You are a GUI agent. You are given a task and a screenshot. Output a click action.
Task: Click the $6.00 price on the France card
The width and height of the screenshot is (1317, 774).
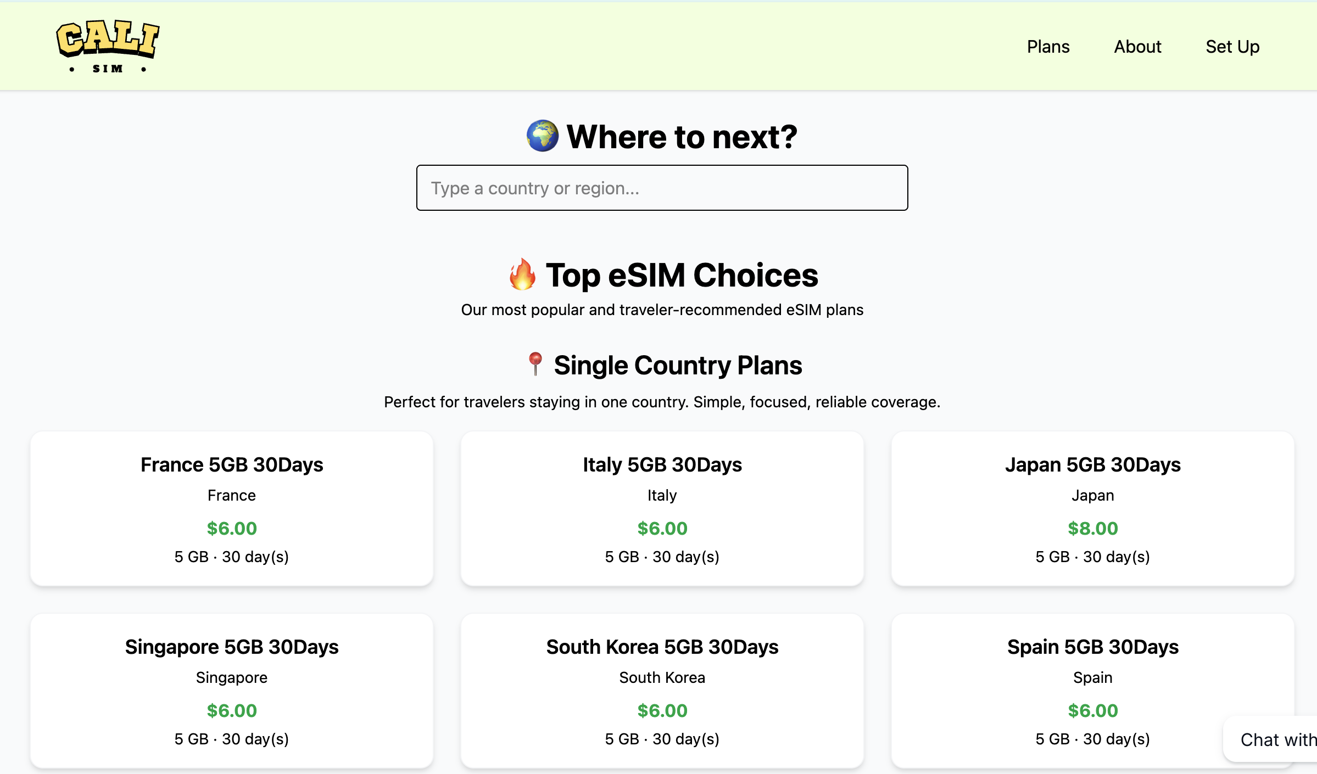pyautogui.click(x=232, y=528)
